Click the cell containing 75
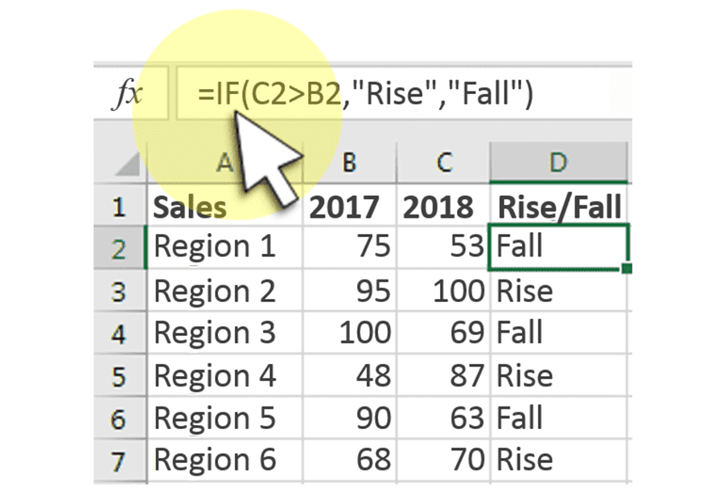This screenshot has height=503, width=724. click(x=349, y=247)
